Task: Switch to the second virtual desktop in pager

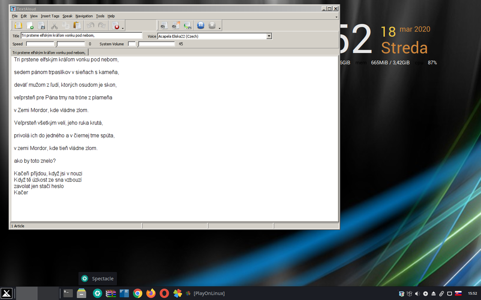Action: coord(48,293)
